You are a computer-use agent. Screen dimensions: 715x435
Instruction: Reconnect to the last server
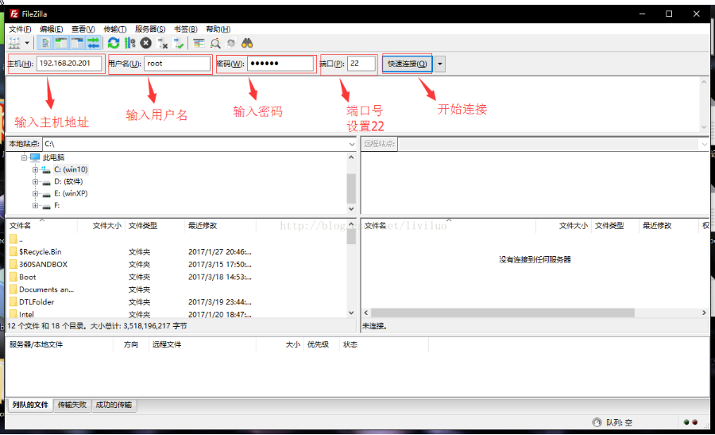click(x=179, y=44)
